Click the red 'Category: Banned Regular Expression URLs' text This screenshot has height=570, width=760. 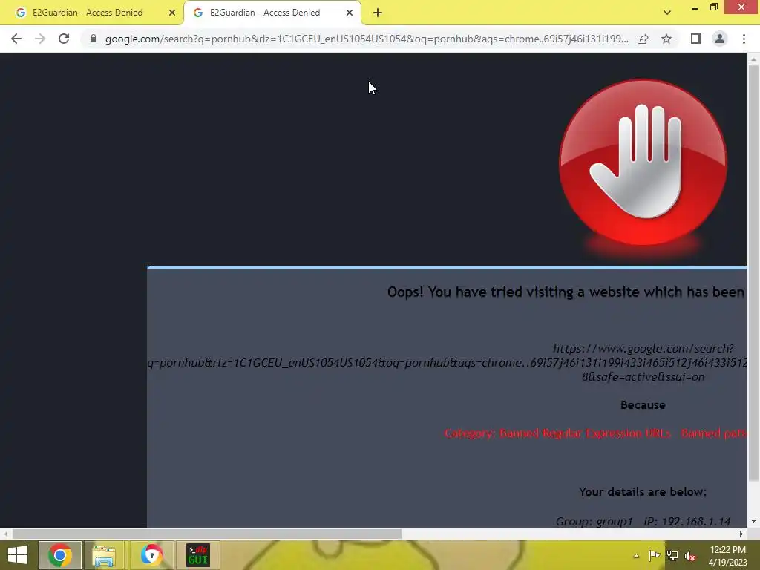point(596,433)
